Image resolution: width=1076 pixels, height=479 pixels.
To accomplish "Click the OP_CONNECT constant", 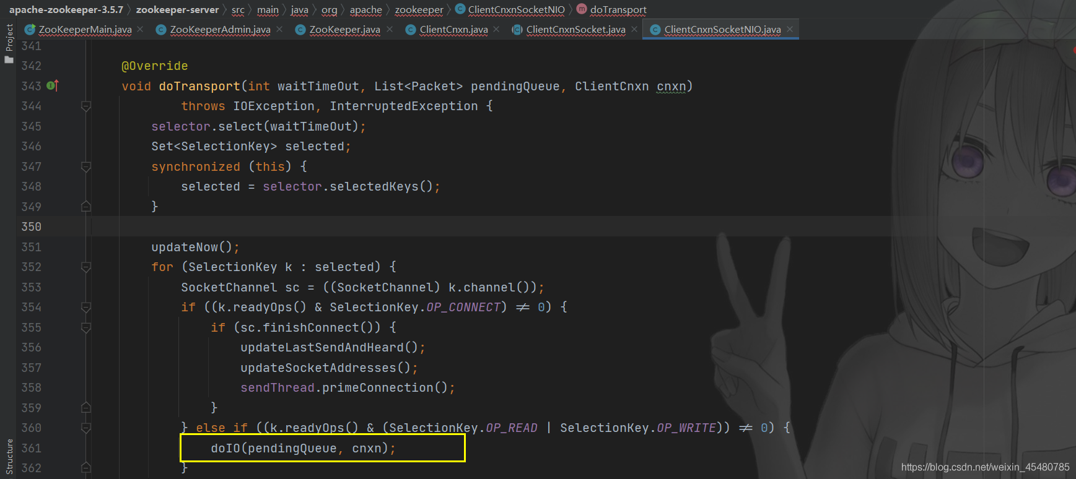I will coord(463,307).
